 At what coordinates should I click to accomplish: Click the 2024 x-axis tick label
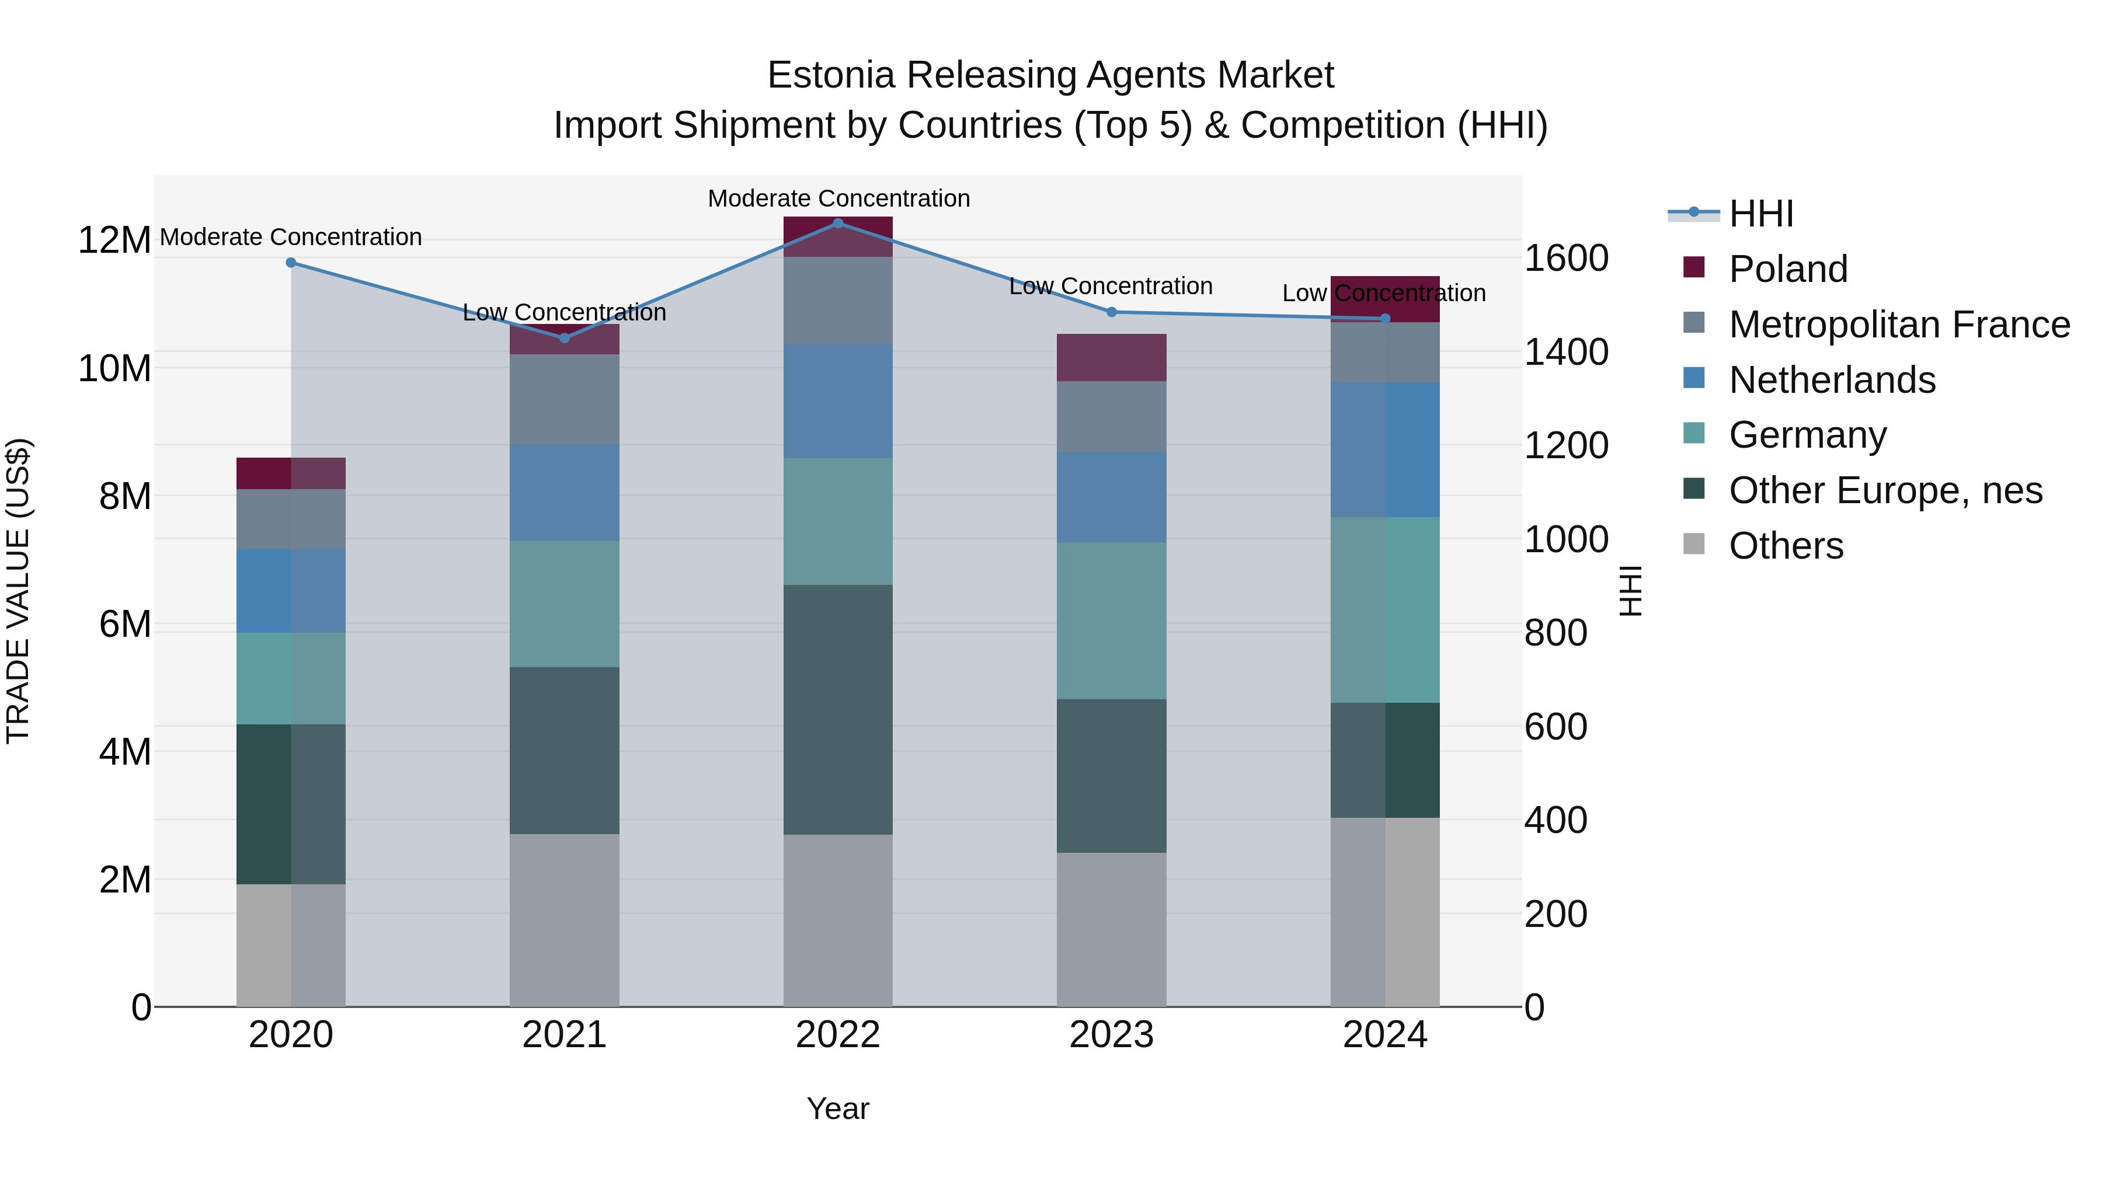[x=1385, y=1035]
